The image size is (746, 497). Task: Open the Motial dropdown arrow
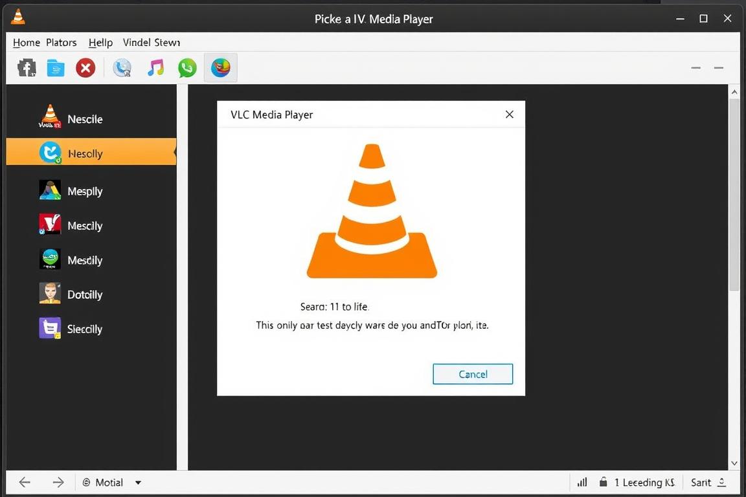point(138,483)
